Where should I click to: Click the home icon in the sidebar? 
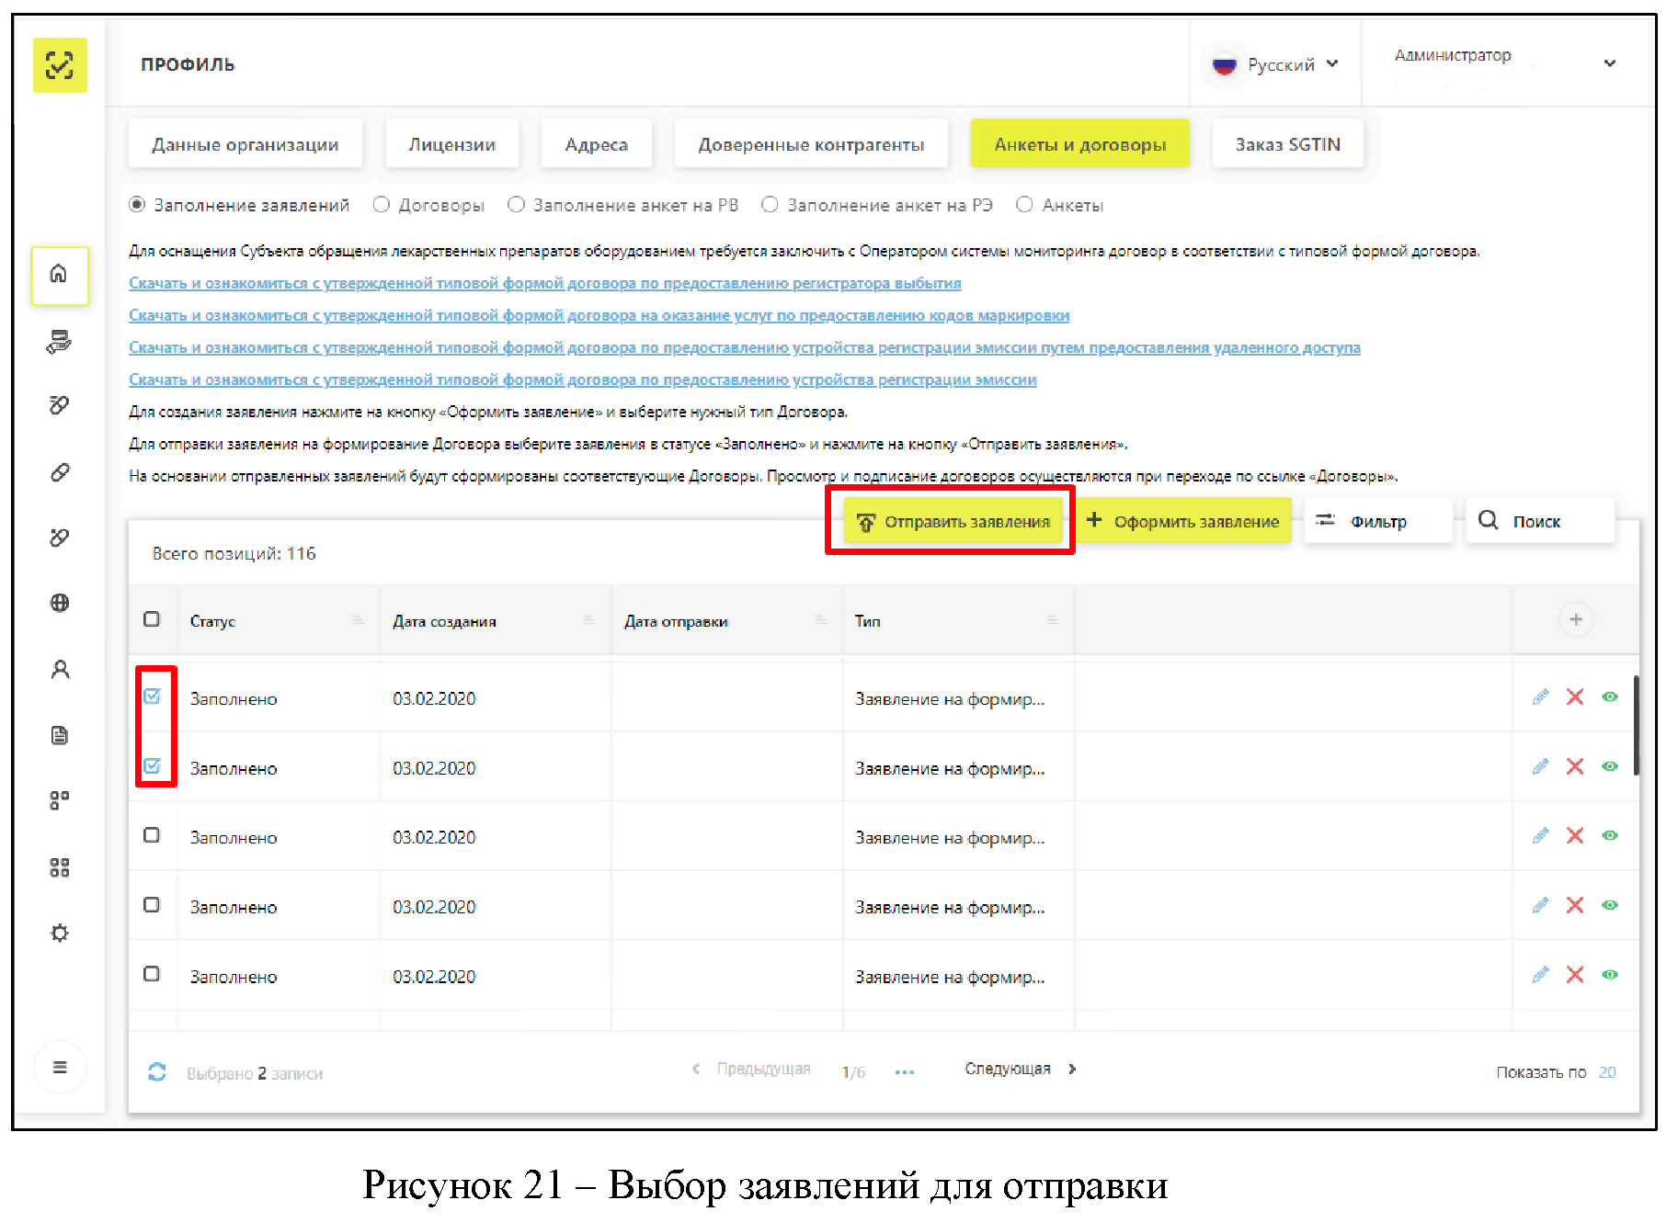[59, 274]
